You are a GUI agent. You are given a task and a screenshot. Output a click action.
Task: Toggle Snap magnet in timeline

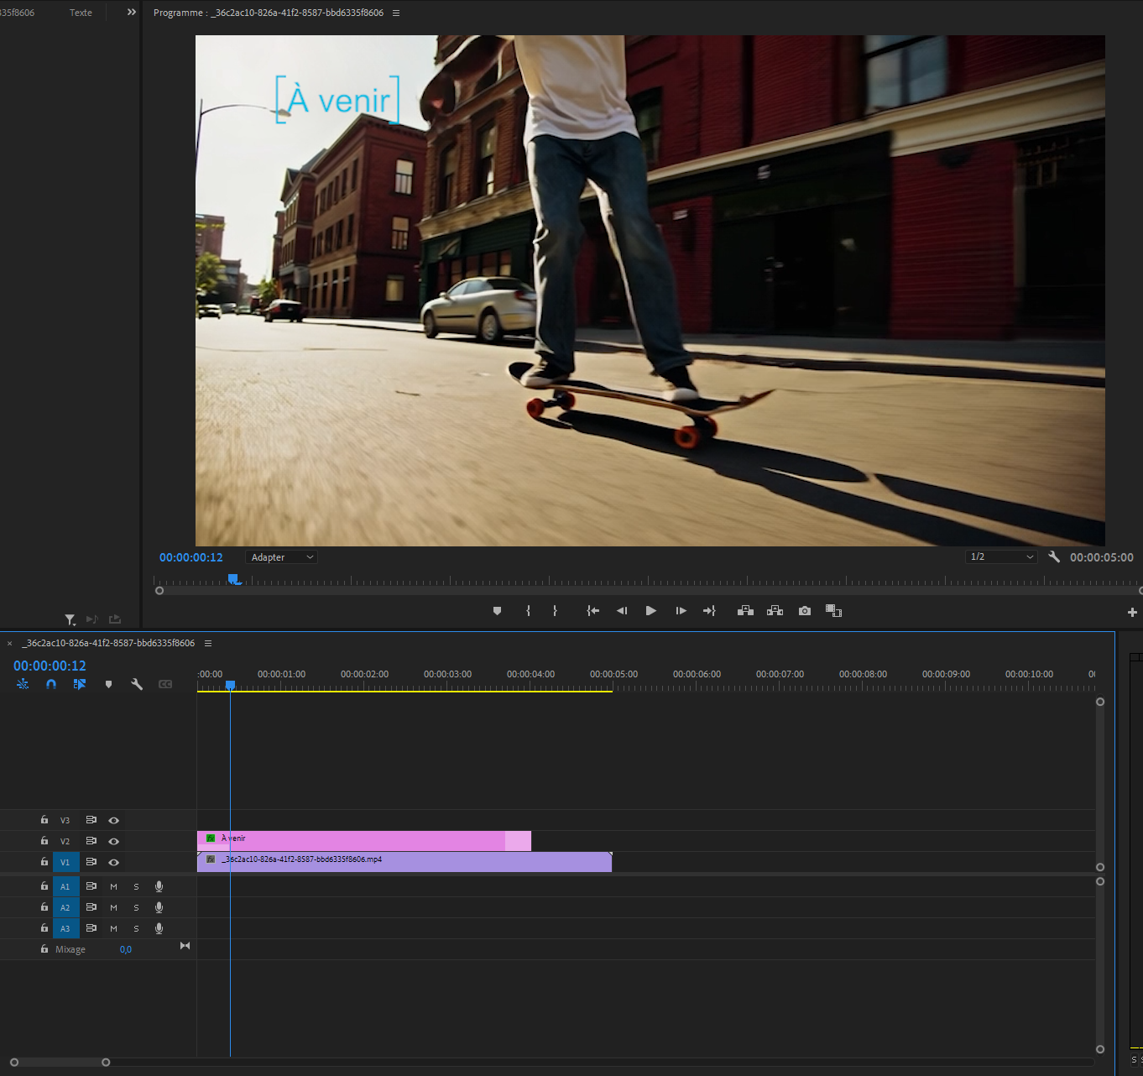click(51, 684)
